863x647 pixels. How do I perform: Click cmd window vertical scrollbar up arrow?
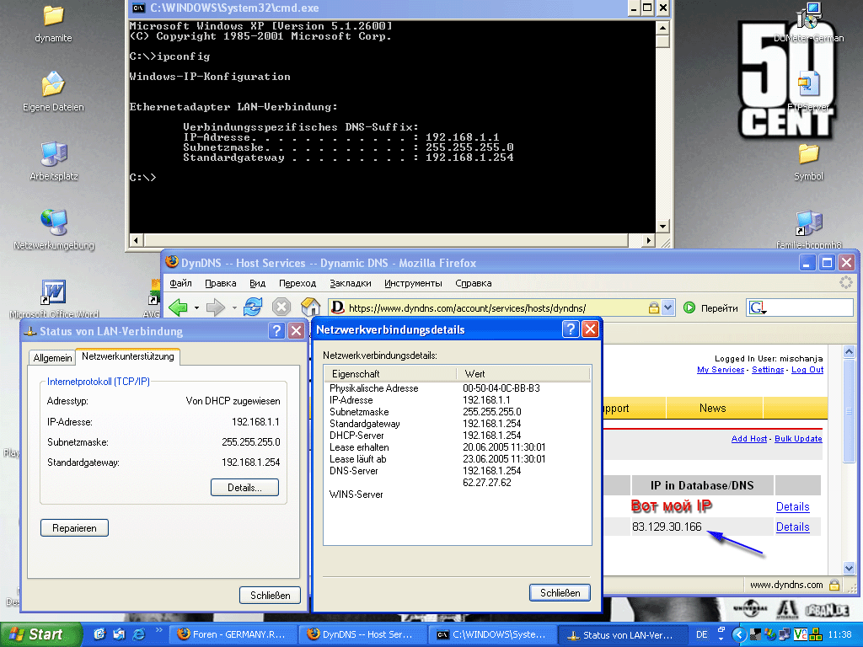[x=662, y=28]
